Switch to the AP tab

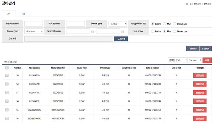[x=9, y=14]
